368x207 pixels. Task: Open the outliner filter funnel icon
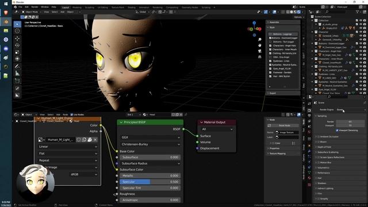[358, 11]
